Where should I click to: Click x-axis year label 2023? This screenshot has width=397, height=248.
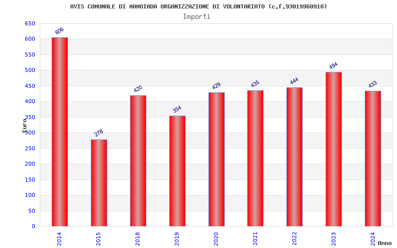[x=333, y=239]
